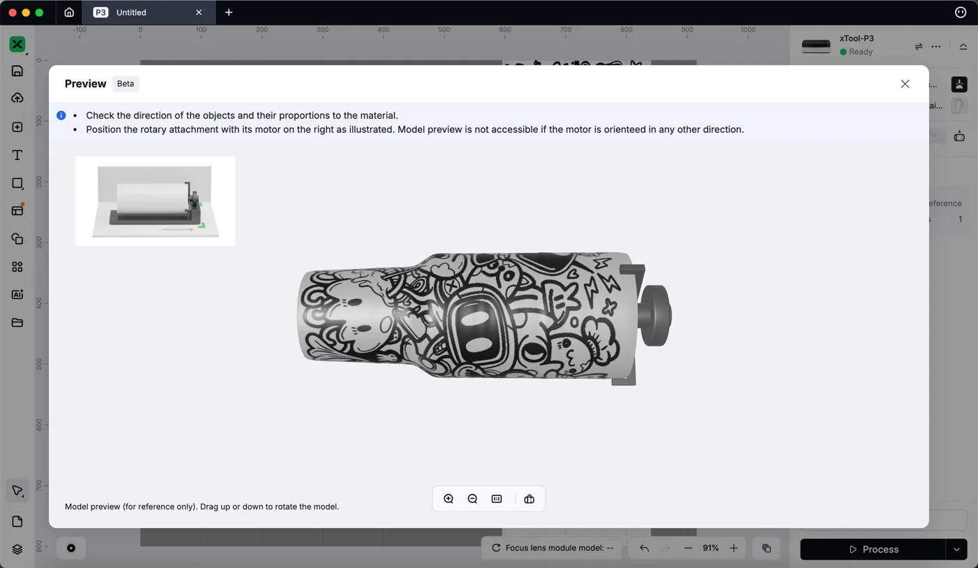The width and height of the screenshot is (978, 568).
Task: Open the AI image generator icon
Action: 17,295
